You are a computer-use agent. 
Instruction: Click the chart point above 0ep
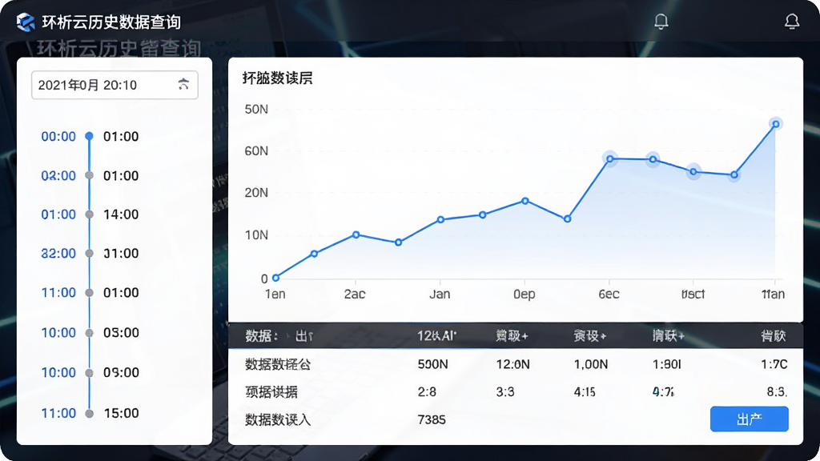click(525, 201)
